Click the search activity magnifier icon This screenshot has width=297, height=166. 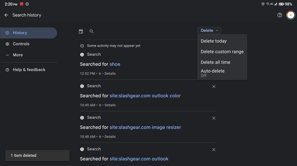point(91,31)
